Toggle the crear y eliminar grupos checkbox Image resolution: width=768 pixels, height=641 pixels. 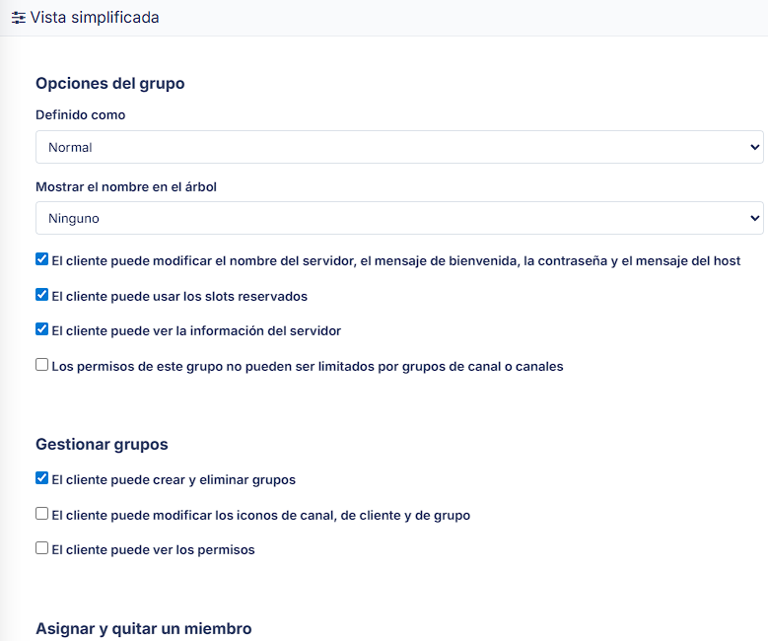(41, 478)
